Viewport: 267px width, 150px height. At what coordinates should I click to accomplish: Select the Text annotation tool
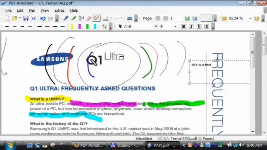coord(81,18)
